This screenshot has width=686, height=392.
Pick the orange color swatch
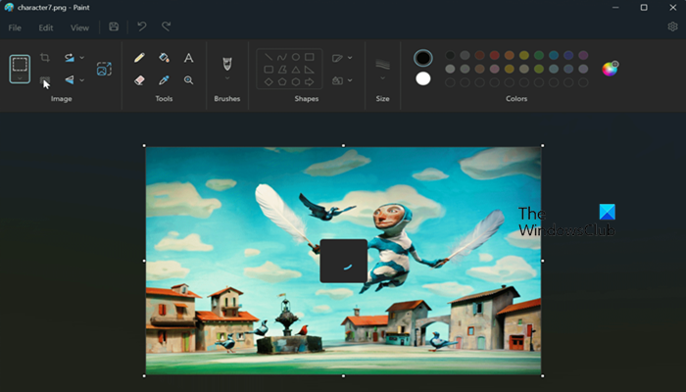click(x=510, y=55)
